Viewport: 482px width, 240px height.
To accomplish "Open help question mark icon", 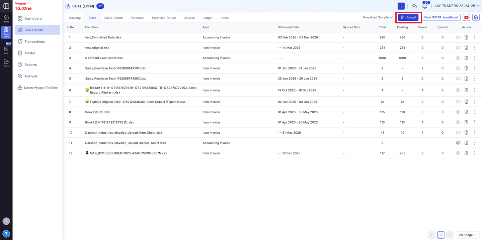I will click(x=6, y=221).
